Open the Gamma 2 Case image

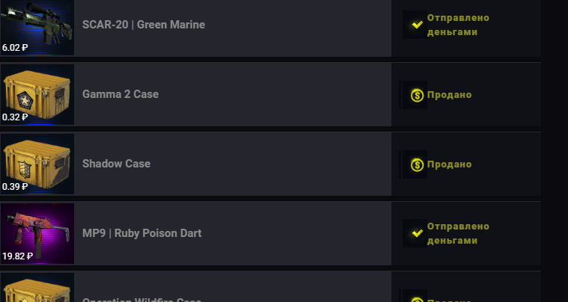click(x=37, y=94)
